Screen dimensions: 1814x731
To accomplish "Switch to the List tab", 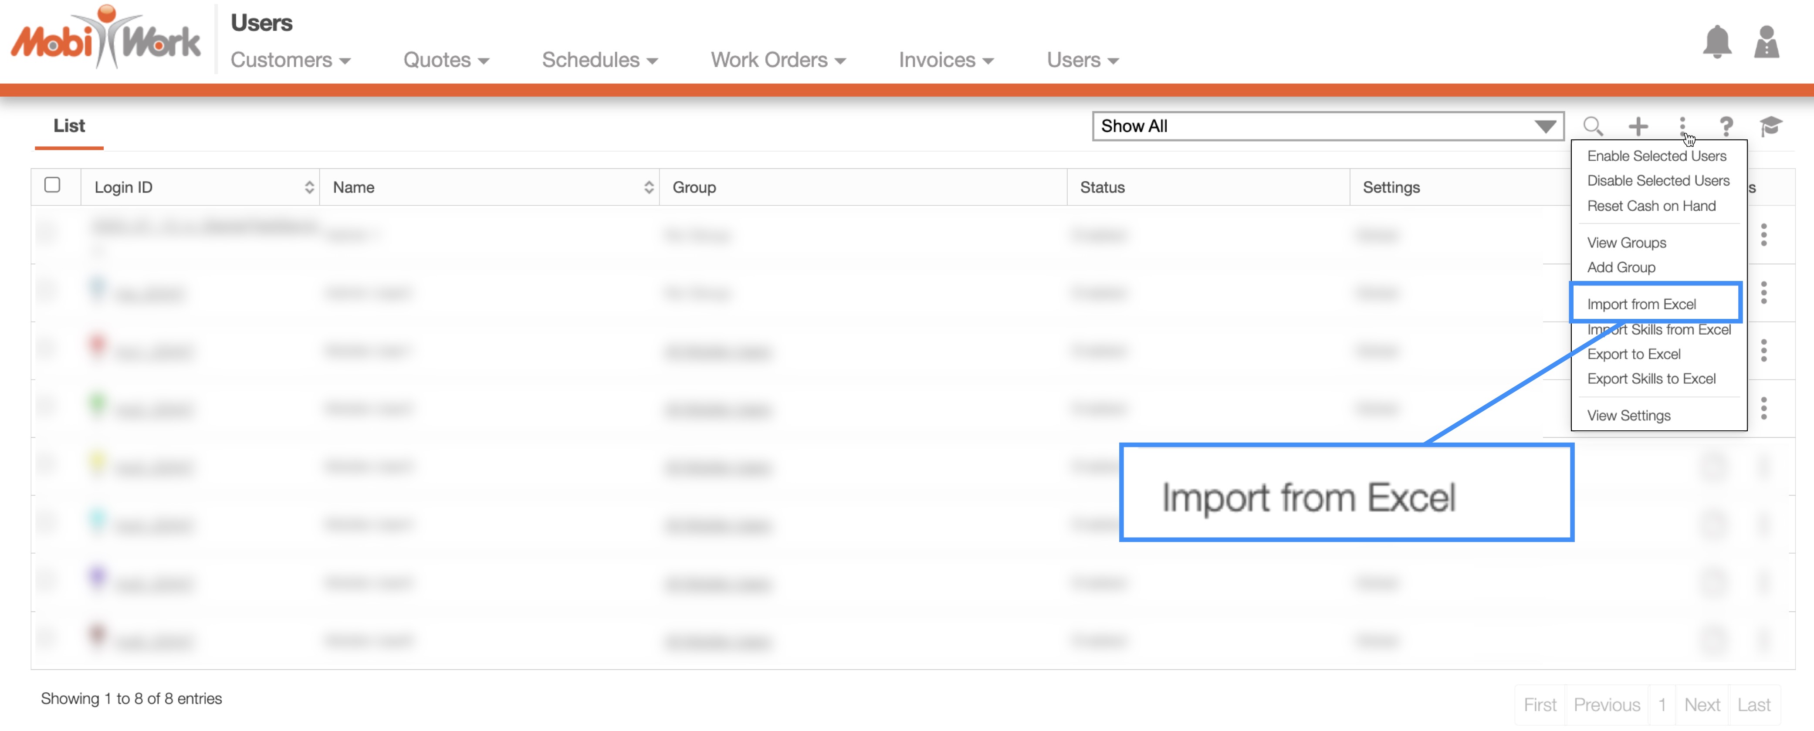I will 69,126.
